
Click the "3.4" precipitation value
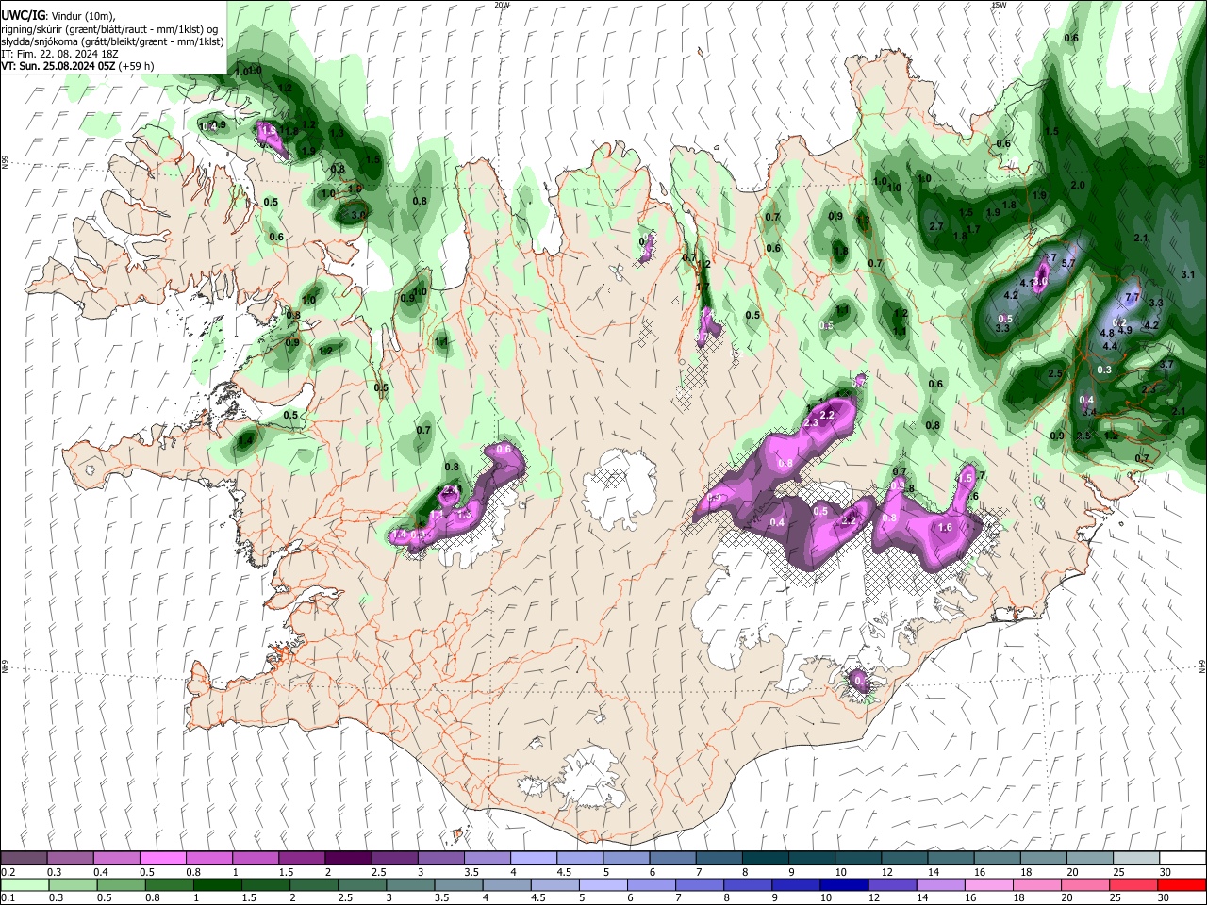coord(1089,413)
